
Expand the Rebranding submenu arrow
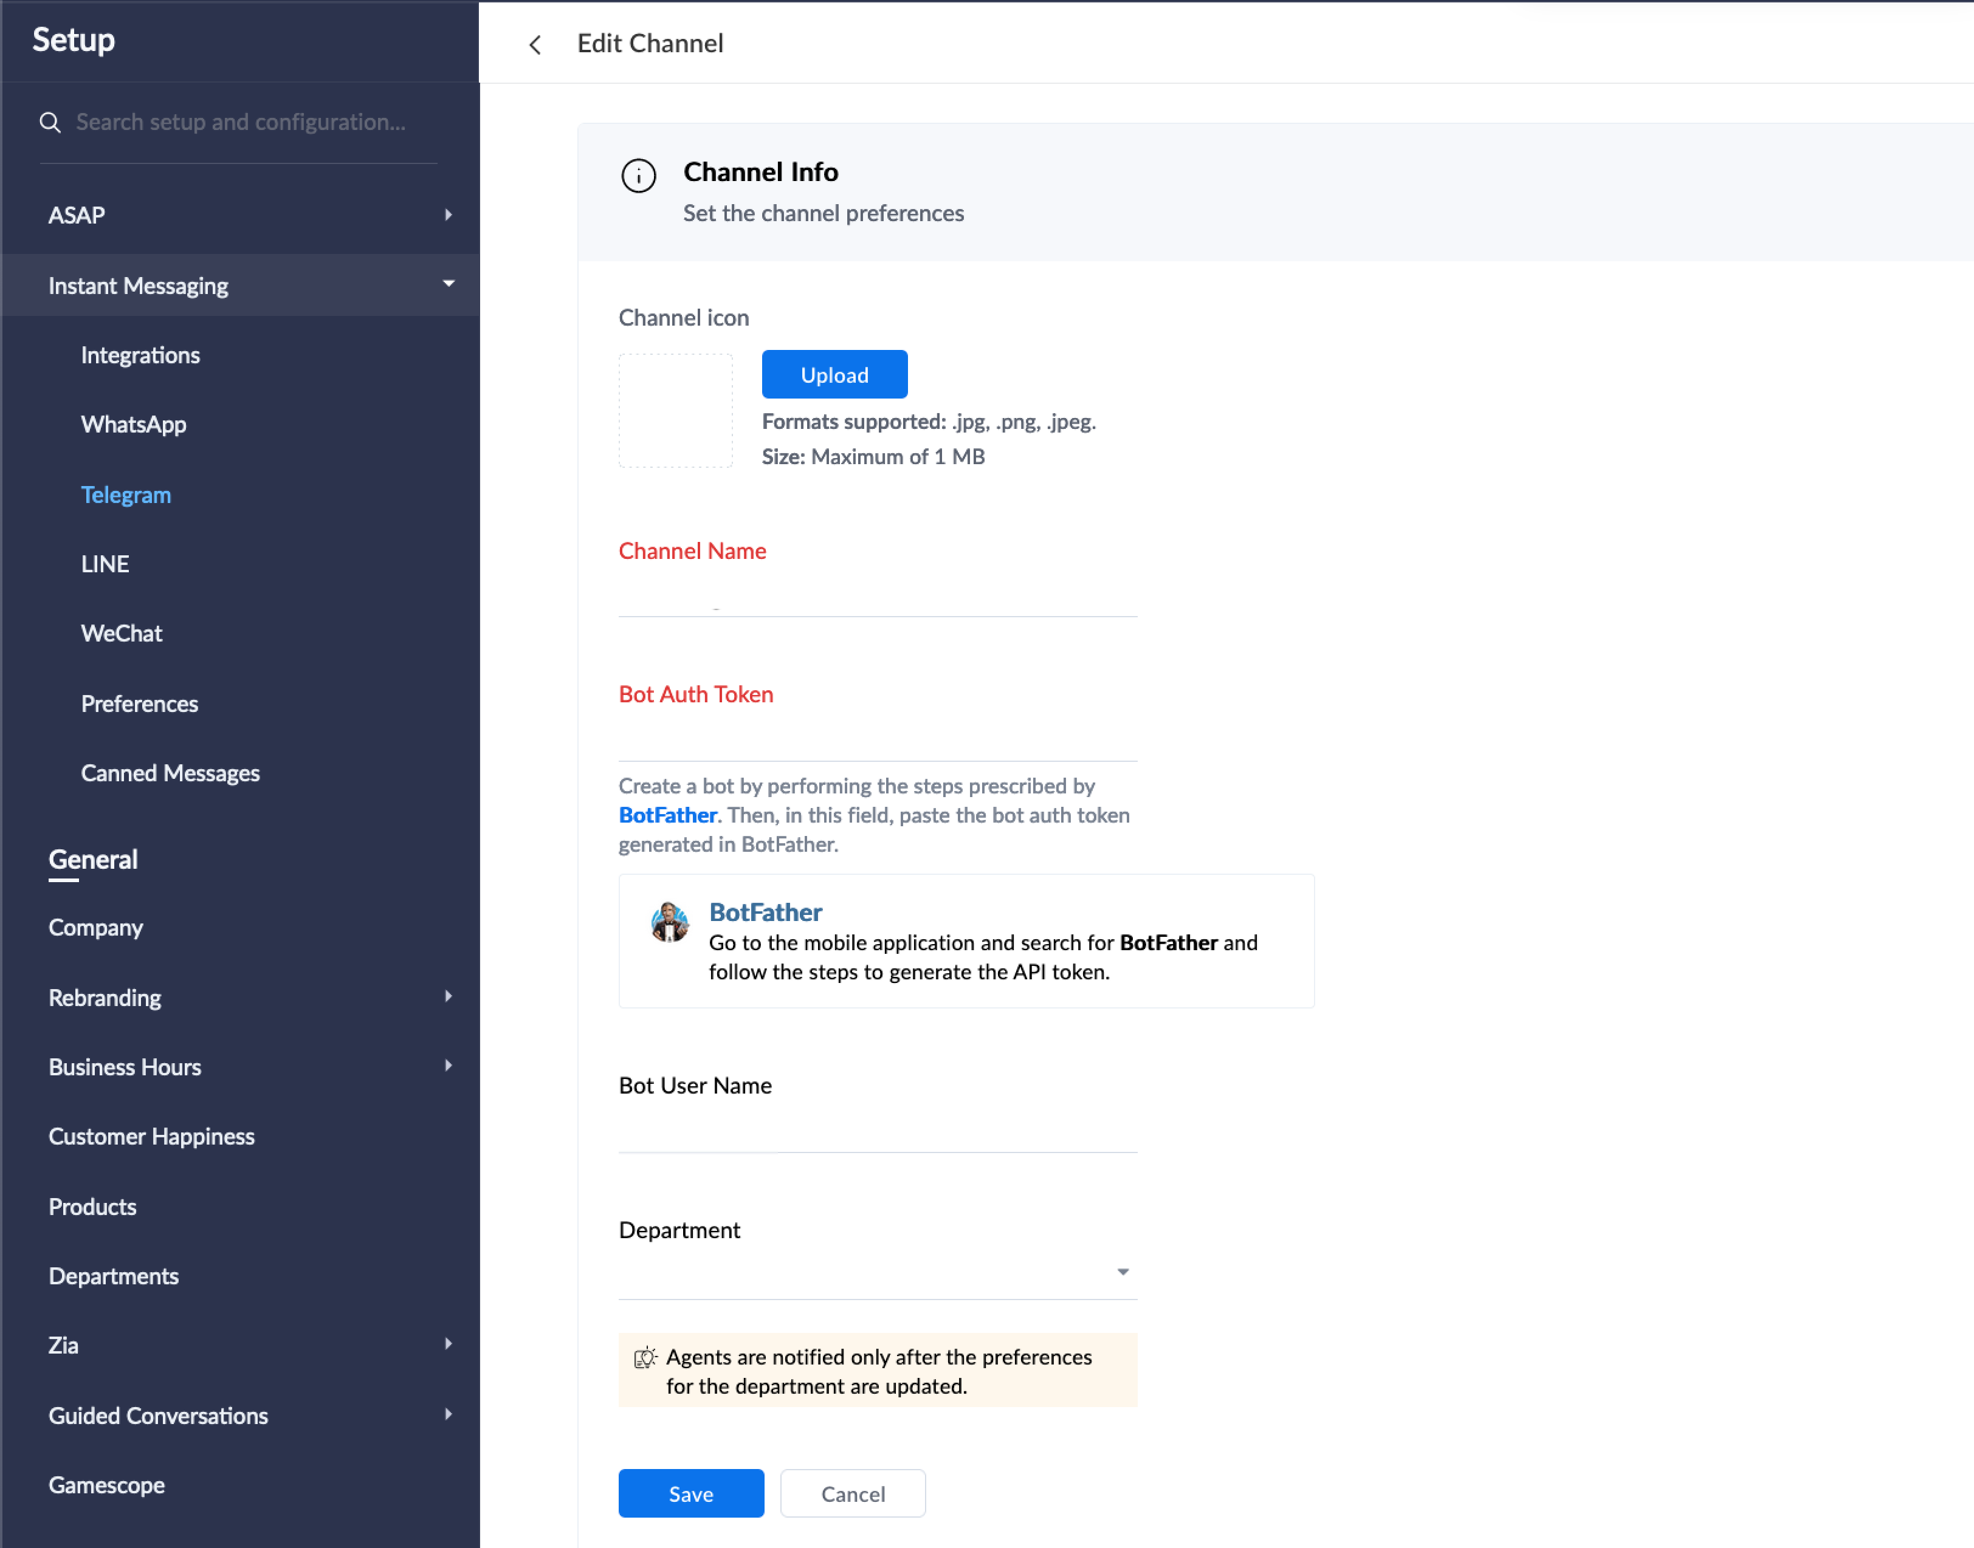(448, 996)
